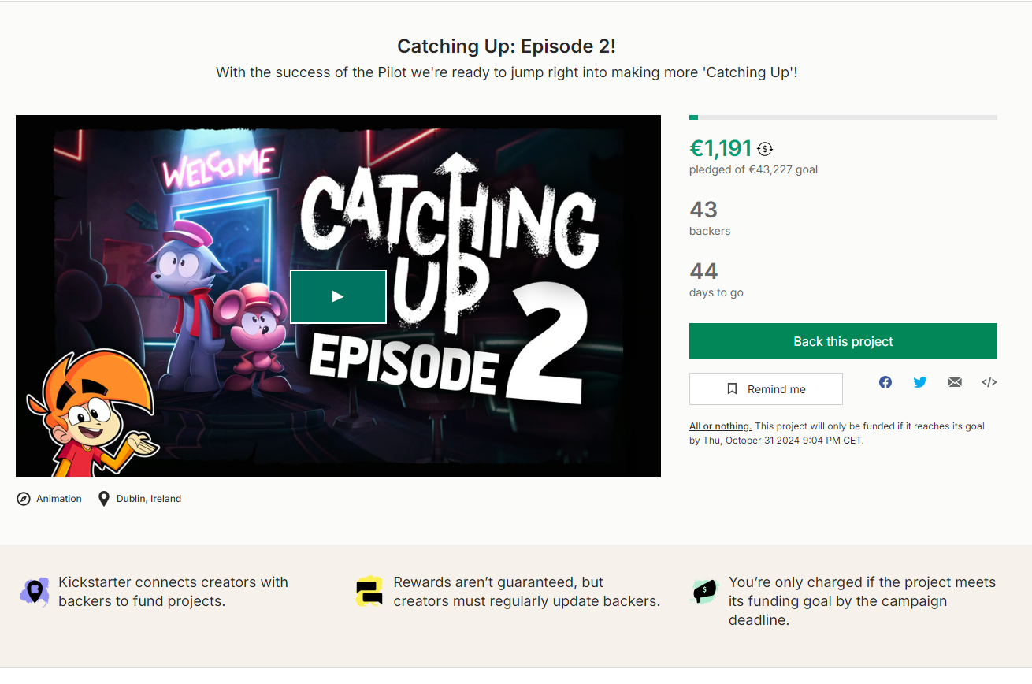Viewport: 1032px width, 684px height.
Task: Play the Catching Up campaign video
Action: [338, 296]
